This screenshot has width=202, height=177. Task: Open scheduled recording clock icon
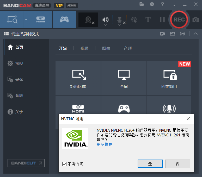[x=152, y=4]
